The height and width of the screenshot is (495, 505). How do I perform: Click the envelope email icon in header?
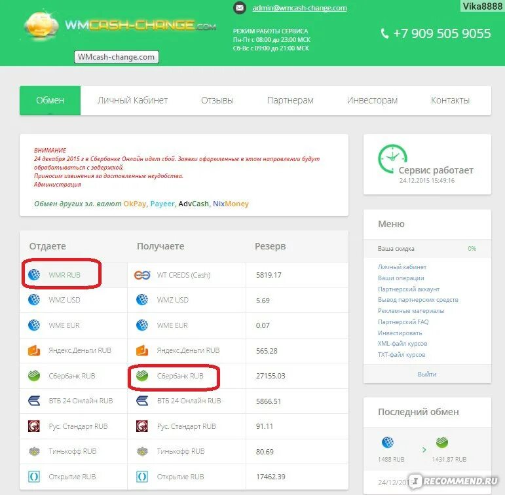(240, 8)
